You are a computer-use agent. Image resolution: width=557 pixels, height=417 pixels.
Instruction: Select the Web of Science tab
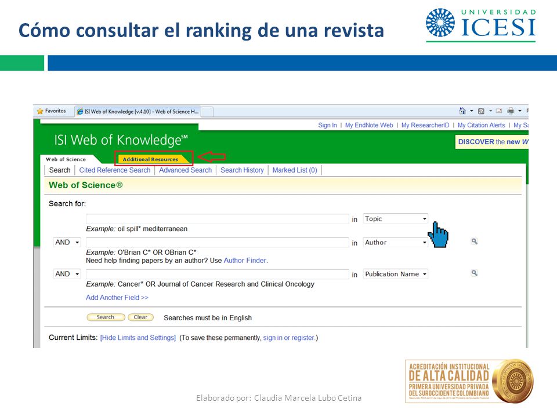[66, 159]
